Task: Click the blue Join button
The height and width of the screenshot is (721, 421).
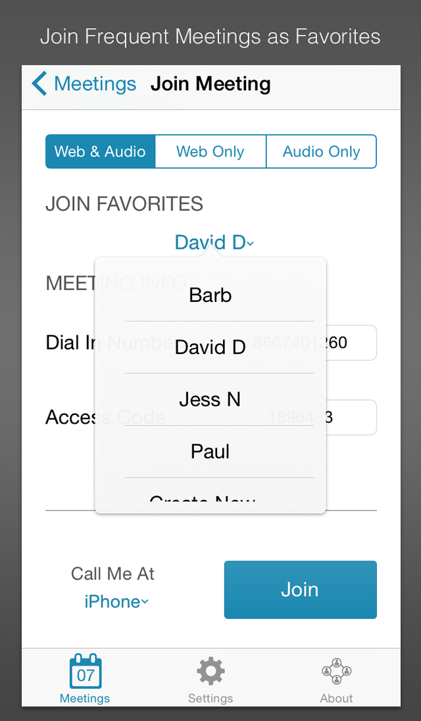Action: coord(301,589)
